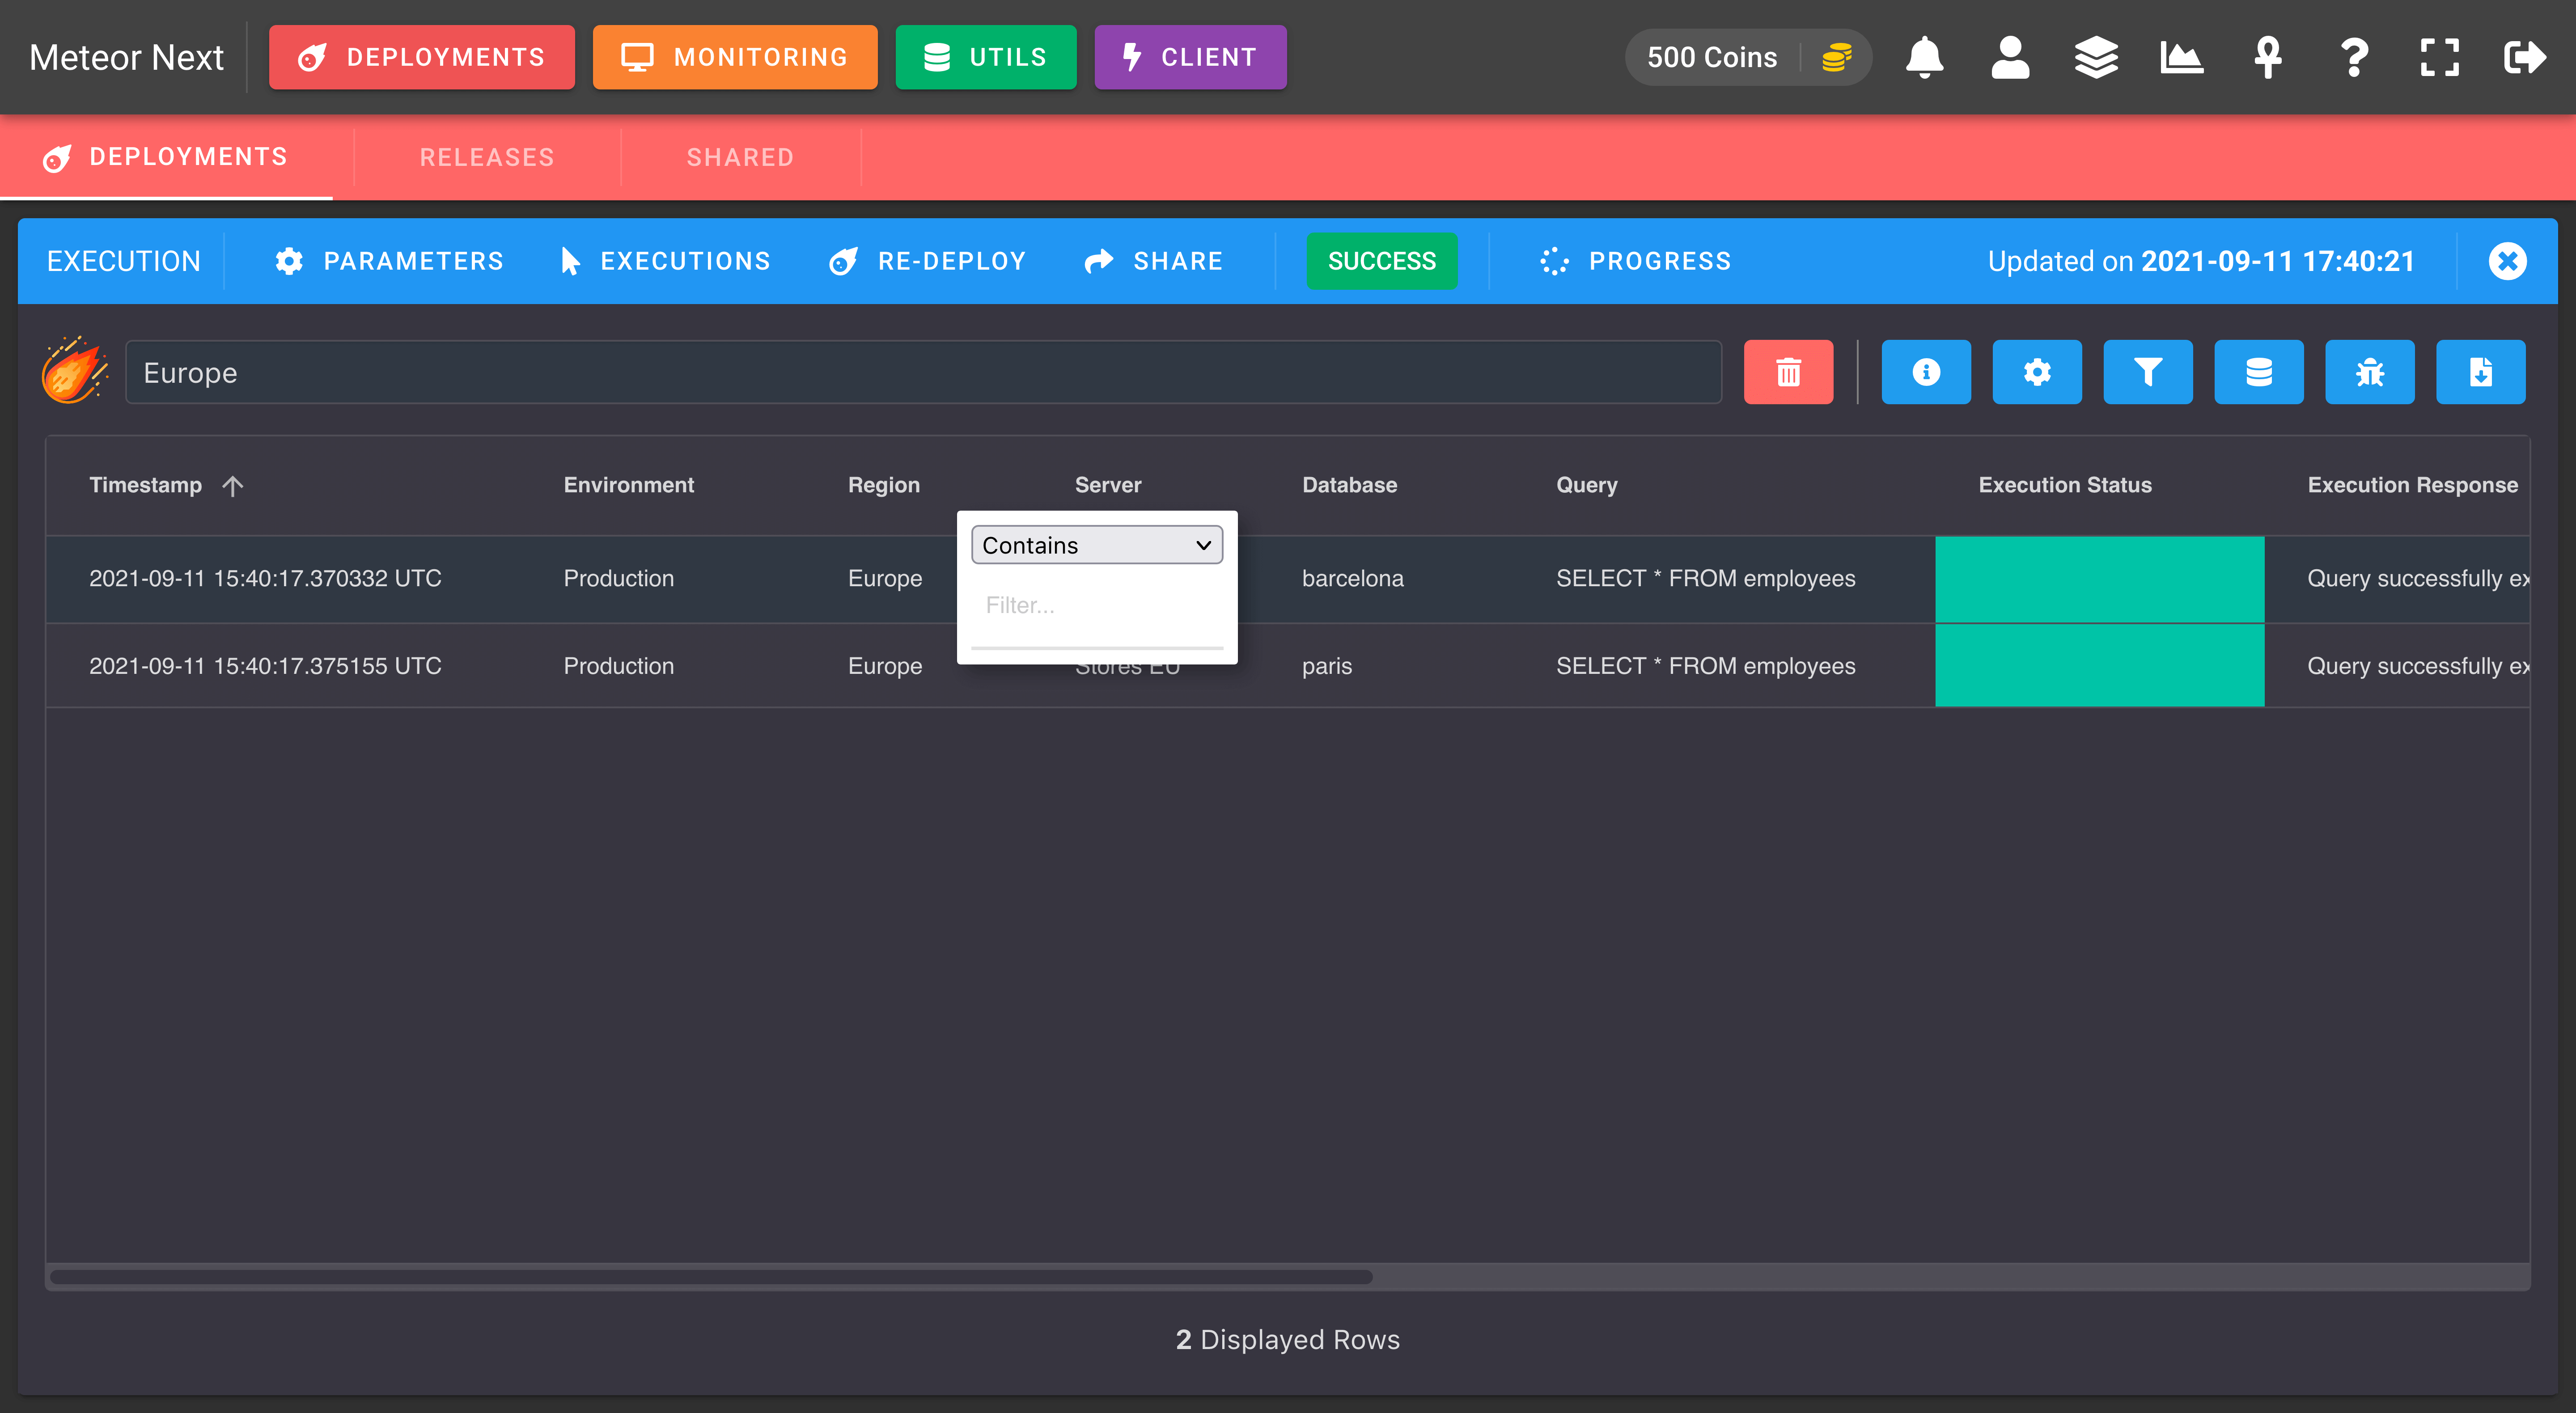The height and width of the screenshot is (1413, 2576).
Task: Click Europe region cell in barcelona row
Action: pos(885,578)
